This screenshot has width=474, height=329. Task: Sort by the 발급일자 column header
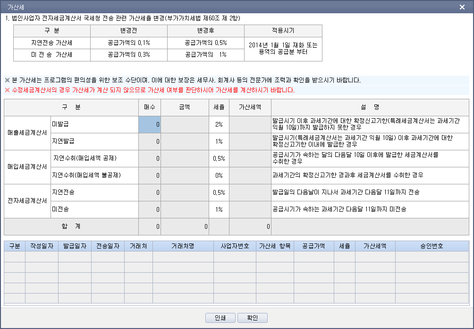pyautogui.click(x=75, y=246)
